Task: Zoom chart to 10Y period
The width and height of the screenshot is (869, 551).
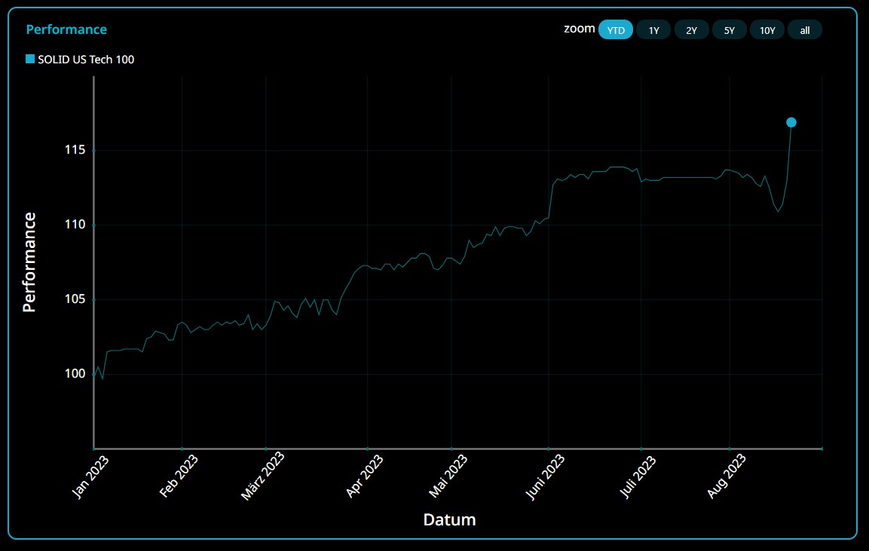Action: pos(767,30)
